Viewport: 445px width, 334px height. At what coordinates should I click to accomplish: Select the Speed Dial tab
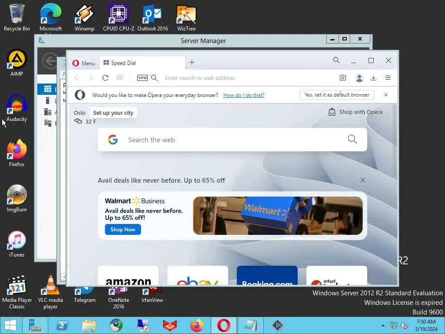click(x=142, y=63)
